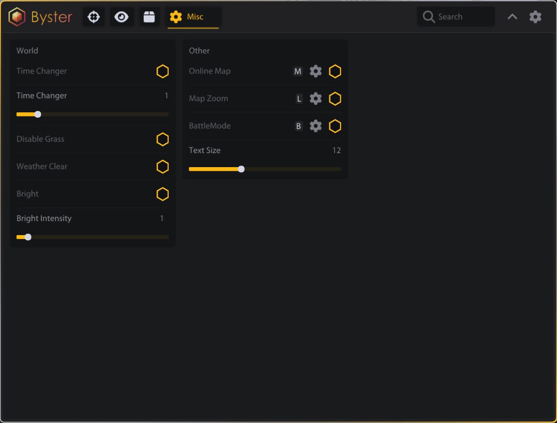Toggle Weather Clear hexagon switch
This screenshot has width=557, height=423.
tap(163, 167)
